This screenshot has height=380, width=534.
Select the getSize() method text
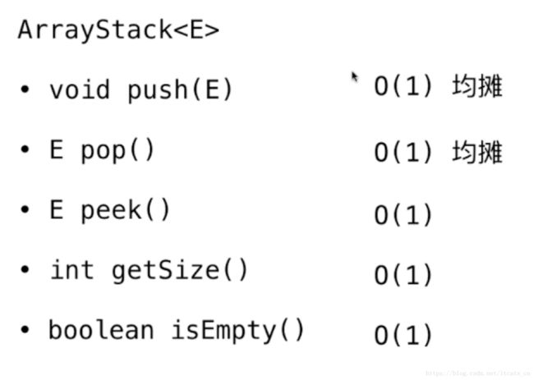[x=179, y=271]
